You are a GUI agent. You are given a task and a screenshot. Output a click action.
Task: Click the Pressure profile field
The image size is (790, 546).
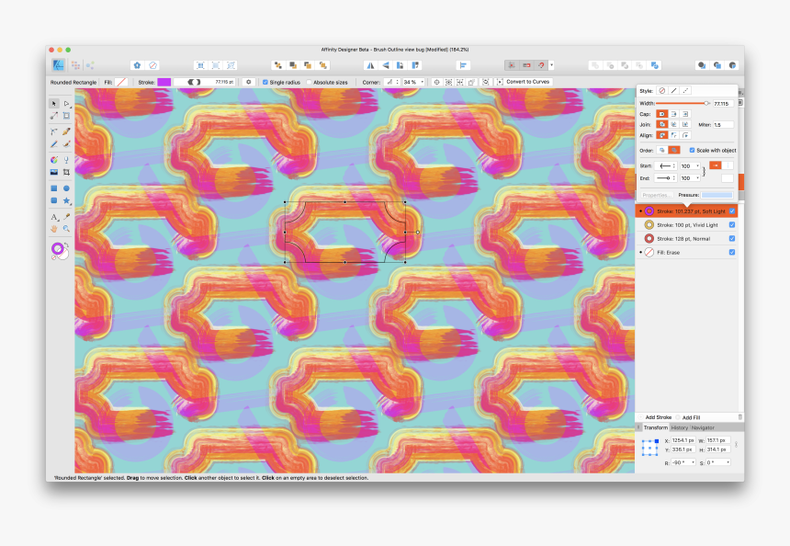click(x=717, y=195)
